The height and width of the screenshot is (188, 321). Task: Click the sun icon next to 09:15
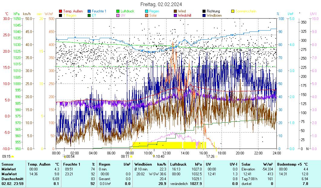pos(12,157)
